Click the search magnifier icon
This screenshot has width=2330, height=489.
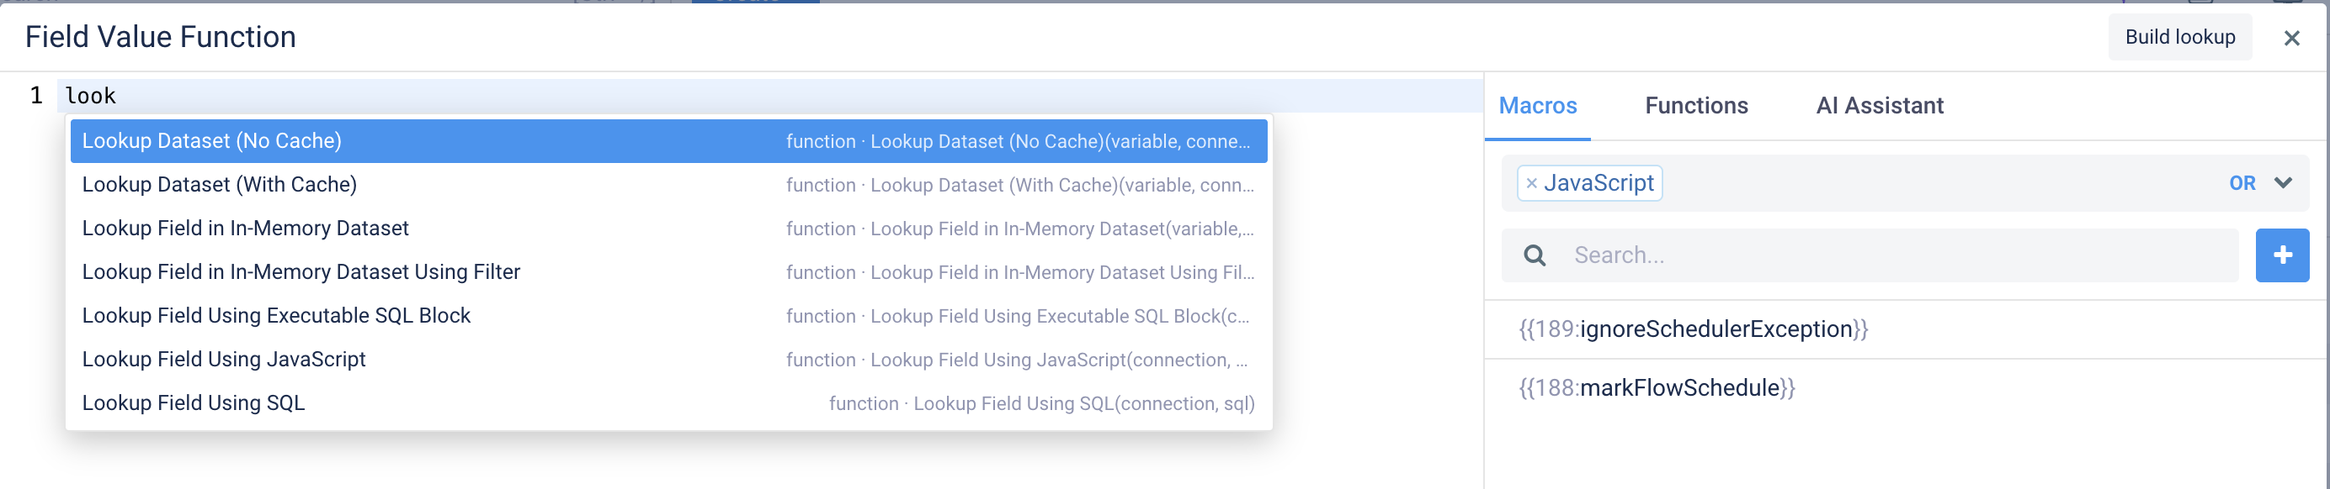(x=1534, y=255)
